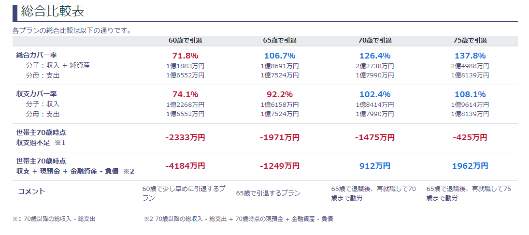
Task: Click the blue 912万円 balance figure
Action: click(x=375, y=166)
